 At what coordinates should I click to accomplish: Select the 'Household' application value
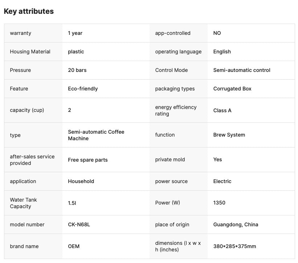click(81, 181)
